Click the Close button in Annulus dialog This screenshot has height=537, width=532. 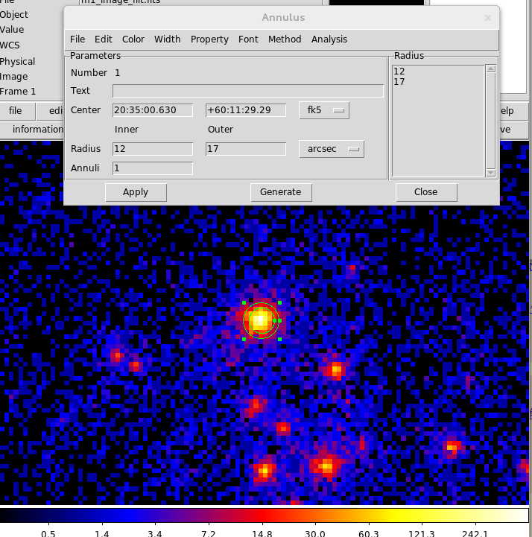(426, 192)
